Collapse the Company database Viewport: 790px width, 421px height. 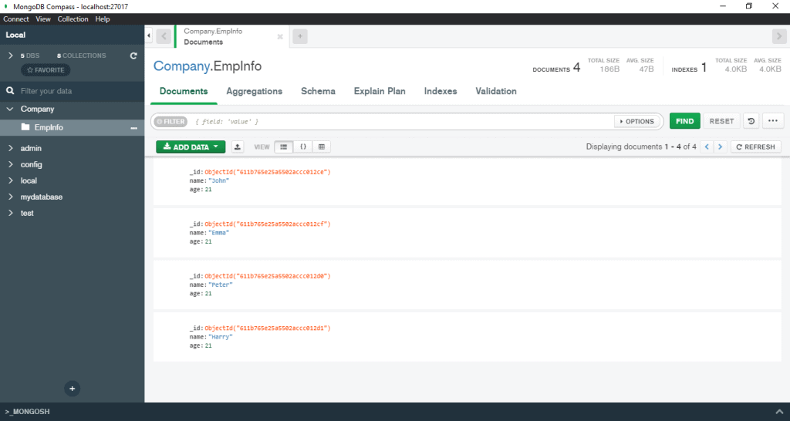point(10,109)
